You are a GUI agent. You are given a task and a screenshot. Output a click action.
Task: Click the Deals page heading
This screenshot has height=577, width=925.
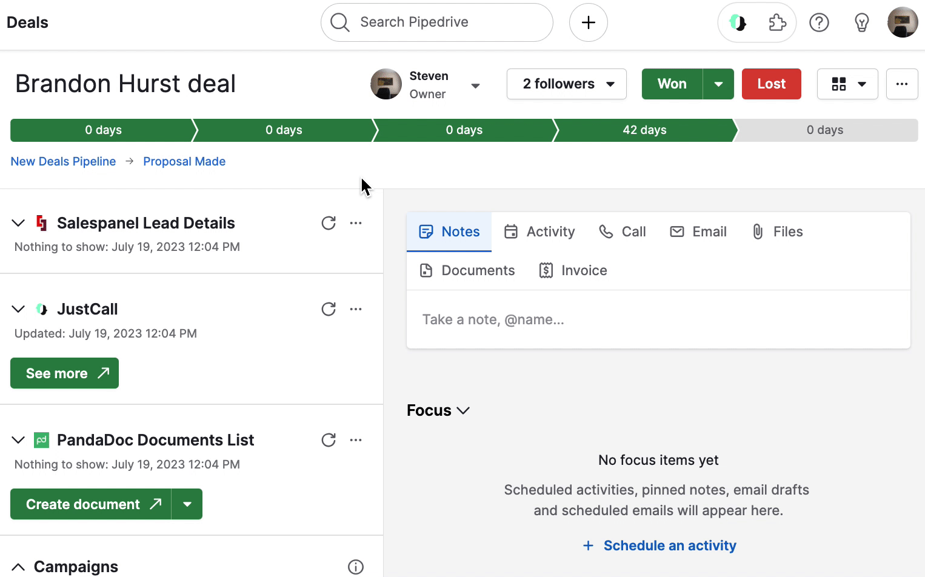(x=27, y=22)
